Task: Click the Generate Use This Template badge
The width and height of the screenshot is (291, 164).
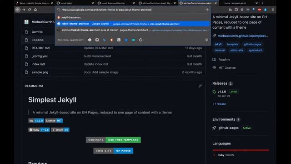Action: tap(113, 140)
